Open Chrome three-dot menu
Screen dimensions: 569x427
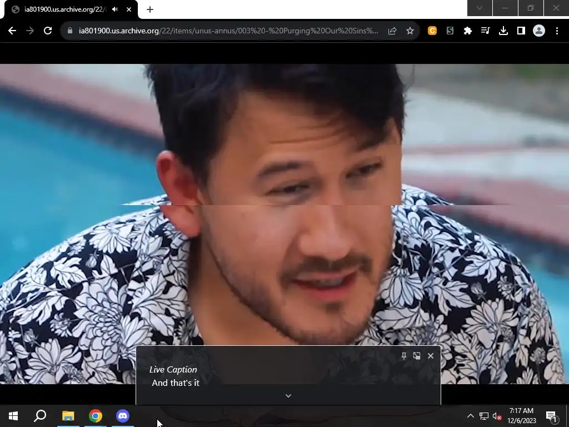click(x=557, y=31)
